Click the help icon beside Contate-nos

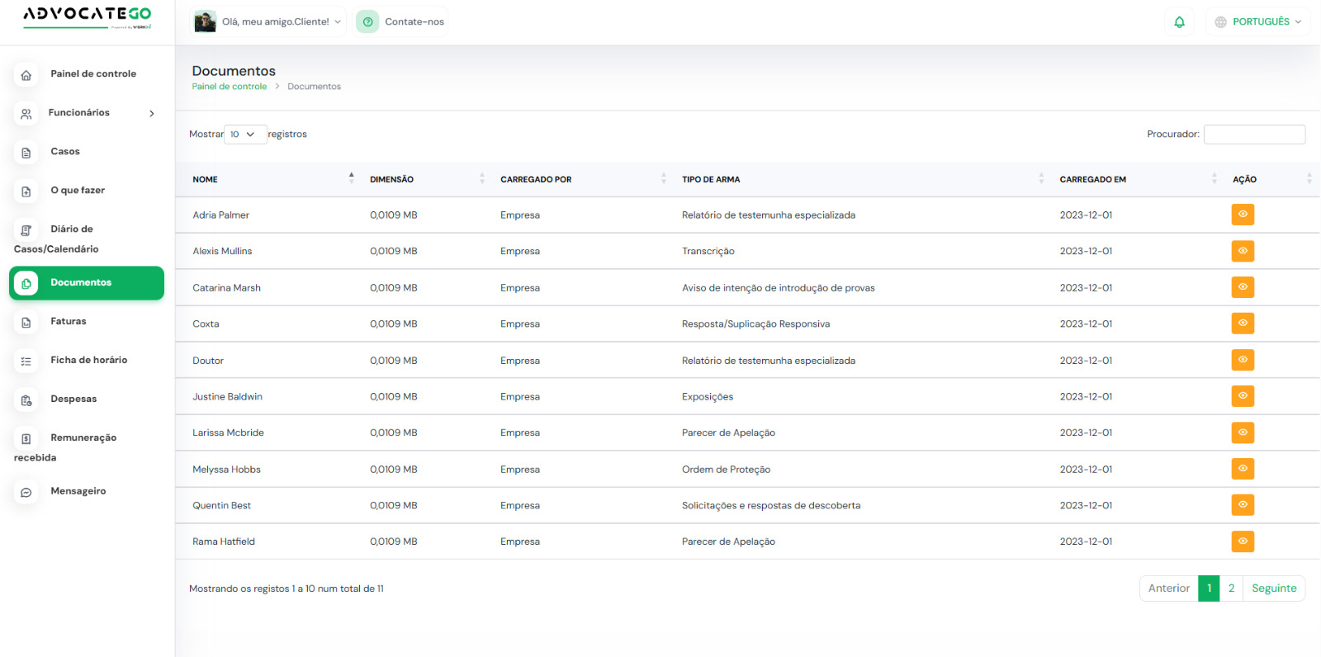[368, 22]
